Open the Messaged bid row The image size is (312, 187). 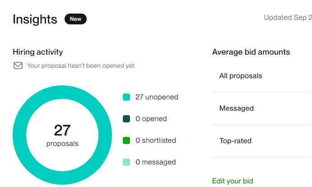pos(237,108)
